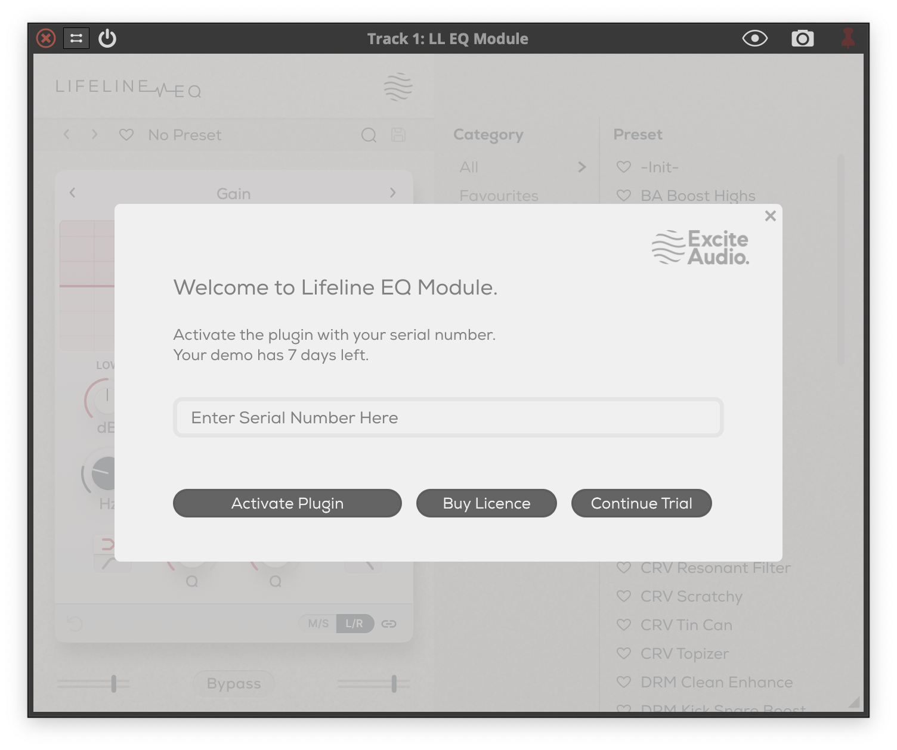Screen dimensions: 897x750
Task: Load the CRV Tin Can preset
Action: pyautogui.click(x=686, y=625)
